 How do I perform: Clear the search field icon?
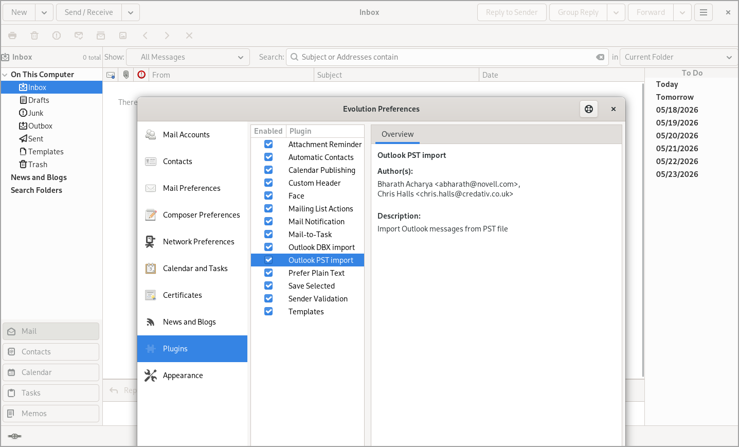click(x=600, y=57)
